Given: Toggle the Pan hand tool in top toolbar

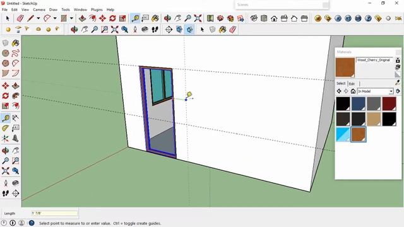Looking at the screenshot, I should click(177, 18).
